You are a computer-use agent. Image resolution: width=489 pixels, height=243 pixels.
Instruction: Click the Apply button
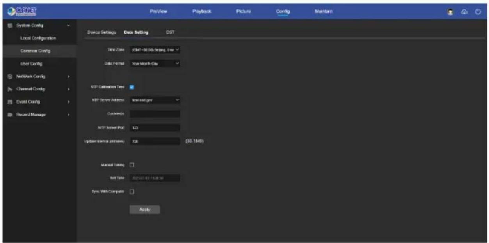click(x=145, y=210)
